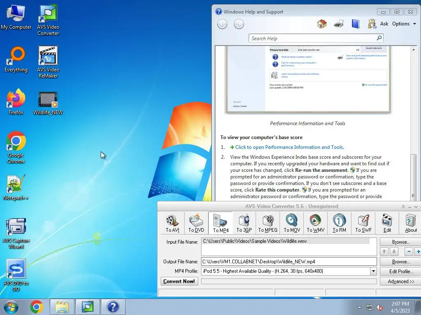Click the Output File Name field

click(289, 262)
